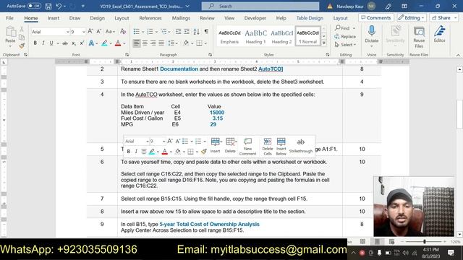Click New Comment on the mini toolbar
The width and height of the screenshot is (463, 260).
pos(247,146)
